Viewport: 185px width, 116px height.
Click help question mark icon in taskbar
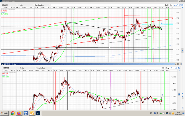[155, 113]
